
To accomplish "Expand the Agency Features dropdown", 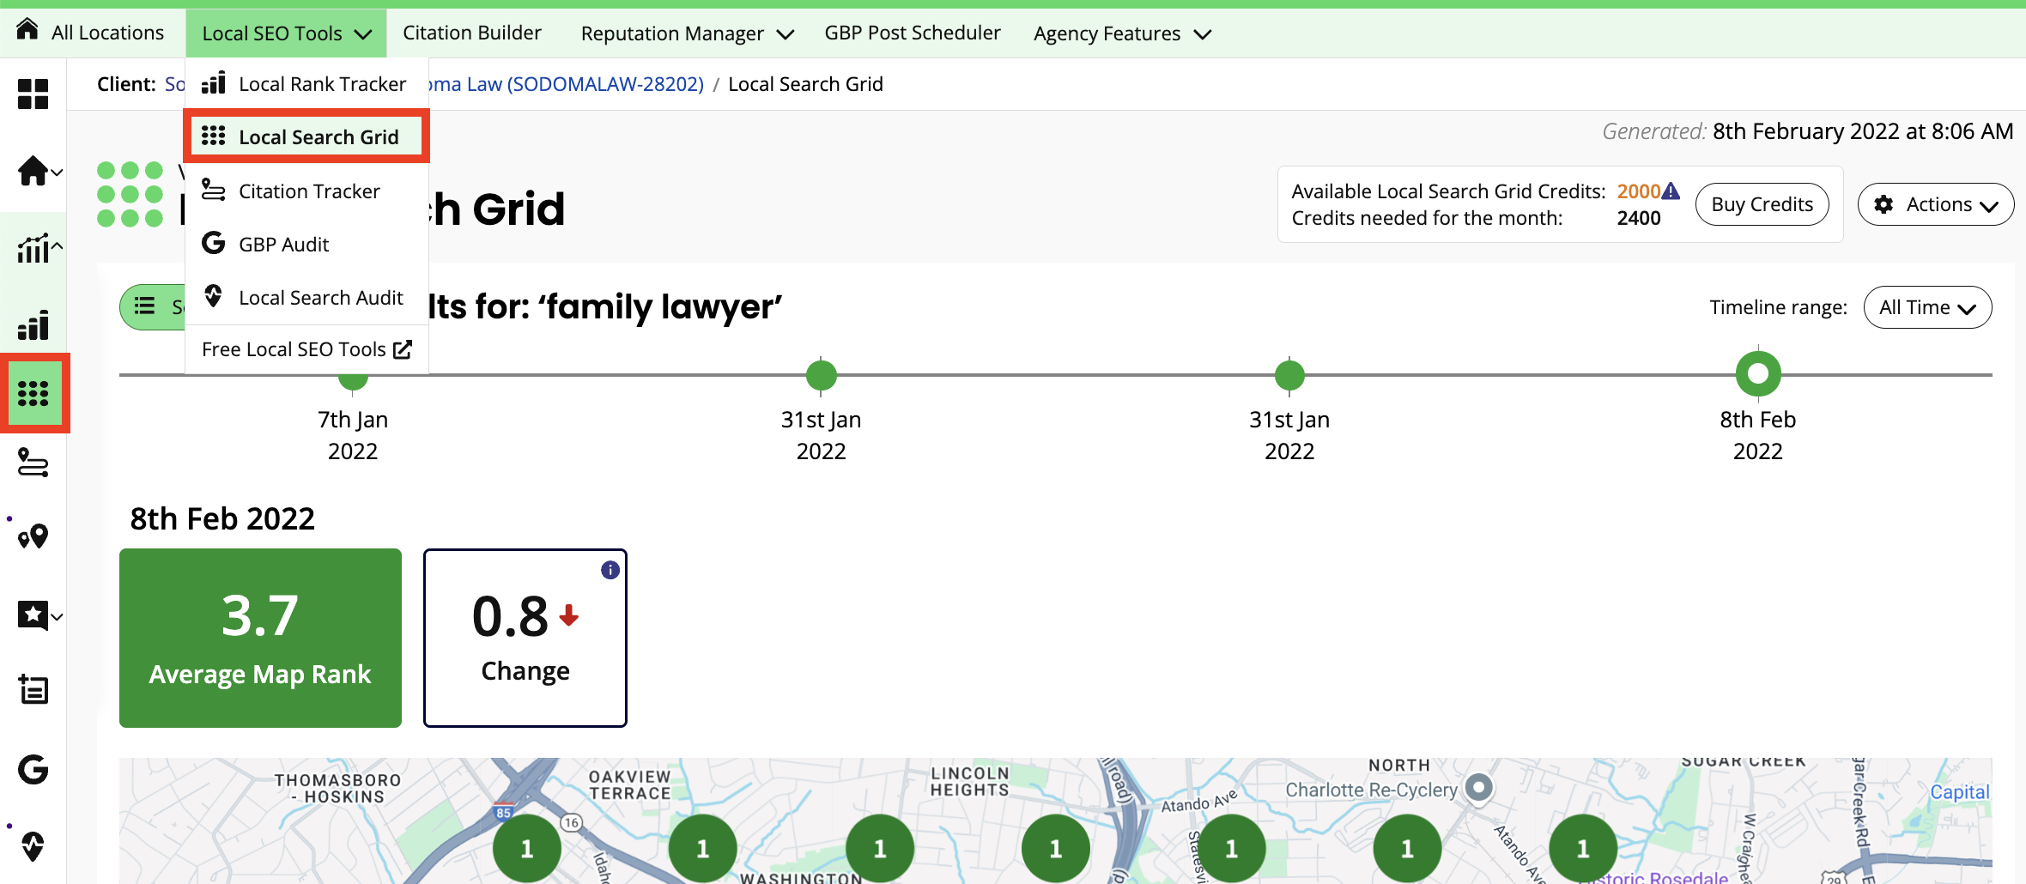I will 1122,33.
